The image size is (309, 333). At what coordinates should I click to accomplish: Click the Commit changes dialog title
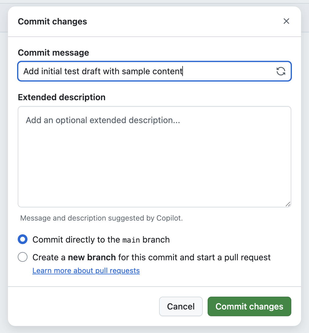pyautogui.click(x=53, y=21)
